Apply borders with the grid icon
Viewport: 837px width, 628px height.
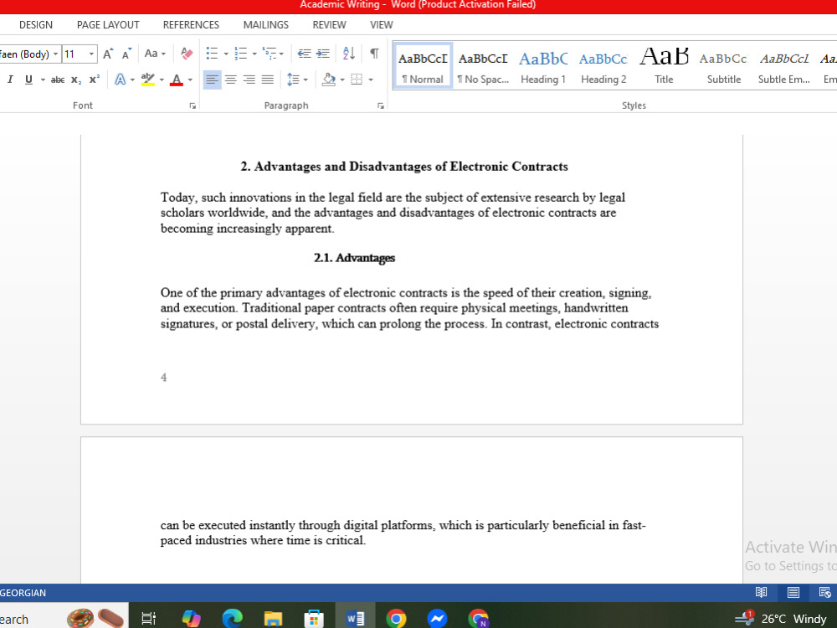(357, 80)
